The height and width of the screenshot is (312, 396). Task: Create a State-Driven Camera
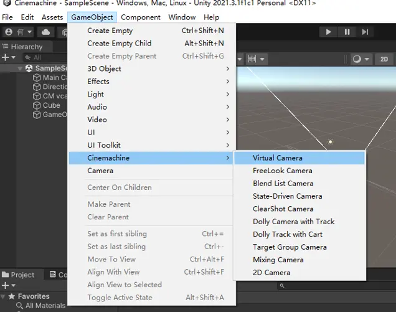(299, 196)
